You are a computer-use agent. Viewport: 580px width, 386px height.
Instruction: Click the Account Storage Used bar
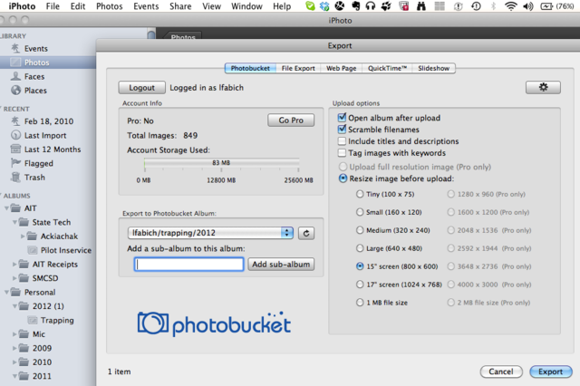(221, 163)
